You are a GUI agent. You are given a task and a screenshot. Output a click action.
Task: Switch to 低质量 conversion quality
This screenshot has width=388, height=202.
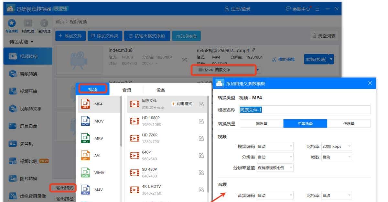pyautogui.click(x=349, y=123)
